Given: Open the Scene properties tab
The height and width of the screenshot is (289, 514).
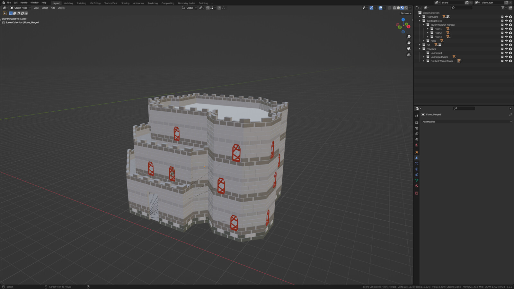Looking at the screenshot, I should pos(417,139).
